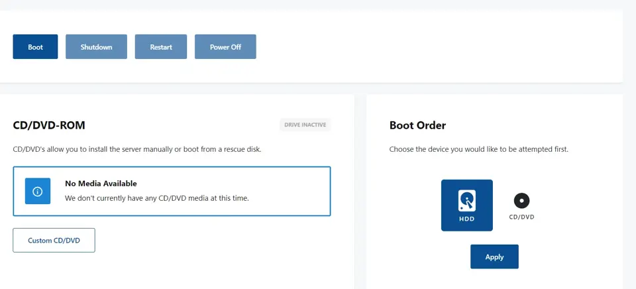The image size is (636, 289).
Task: Click the Shutdown button
Action: pyautogui.click(x=96, y=46)
